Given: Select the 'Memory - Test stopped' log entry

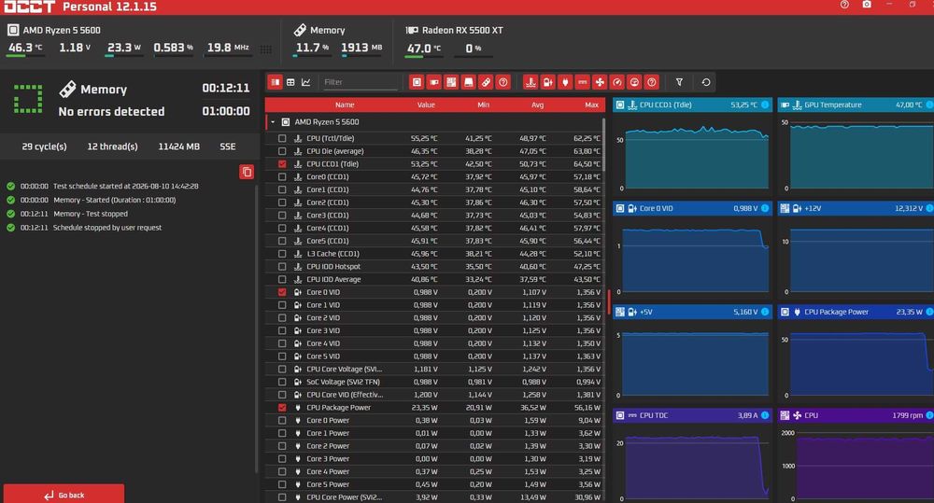Looking at the screenshot, I should [x=91, y=214].
